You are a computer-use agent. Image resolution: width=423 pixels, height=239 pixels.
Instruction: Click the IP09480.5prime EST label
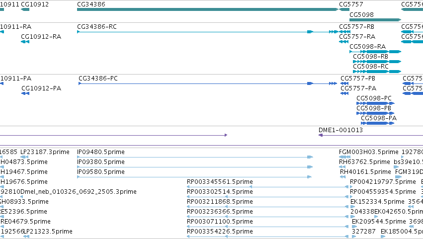[101, 152]
